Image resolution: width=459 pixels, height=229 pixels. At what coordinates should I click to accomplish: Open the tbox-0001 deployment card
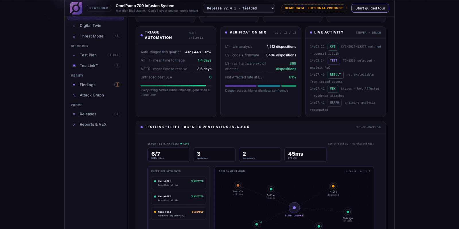click(179, 183)
